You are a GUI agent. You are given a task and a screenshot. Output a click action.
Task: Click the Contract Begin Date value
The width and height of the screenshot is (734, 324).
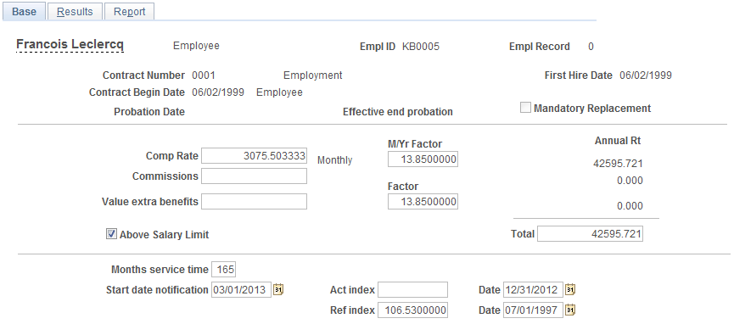(218, 92)
